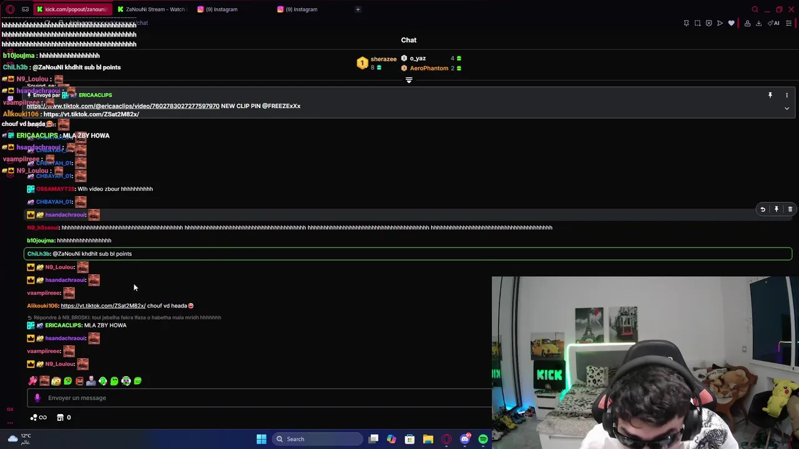Open the ericaaclips TikTok video link
The image size is (799, 449).
coord(123,106)
